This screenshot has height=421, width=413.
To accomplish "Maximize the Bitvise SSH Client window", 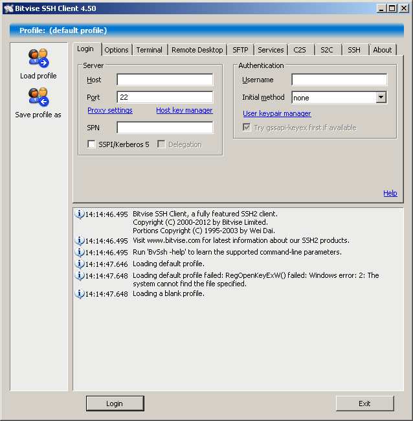I will coord(392,8).
